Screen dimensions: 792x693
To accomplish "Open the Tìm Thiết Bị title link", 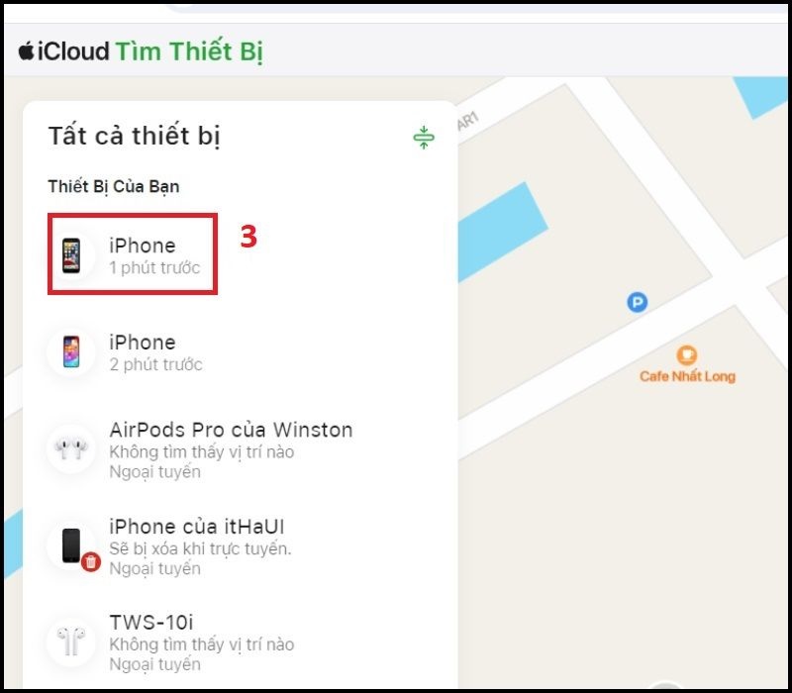I will click(x=189, y=51).
